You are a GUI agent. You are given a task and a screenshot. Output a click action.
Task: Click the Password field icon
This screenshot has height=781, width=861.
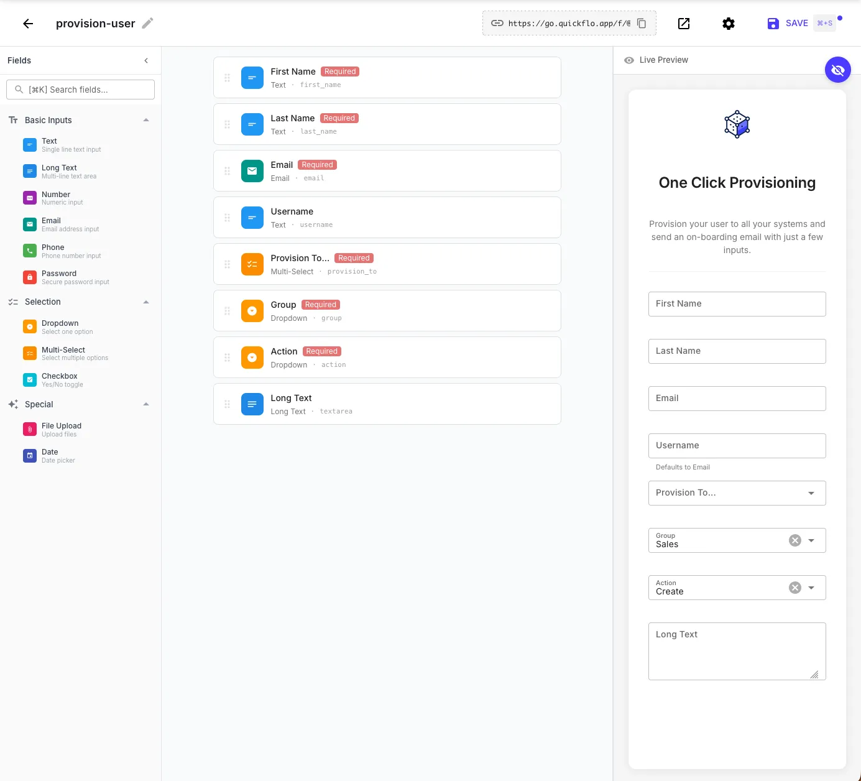tap(30, 277)
